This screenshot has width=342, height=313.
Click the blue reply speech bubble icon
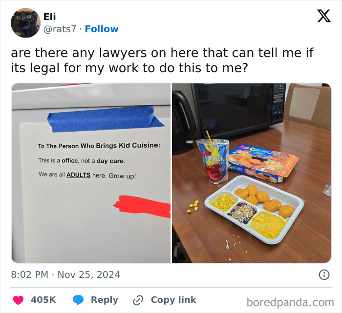click(x=78, y=300)
